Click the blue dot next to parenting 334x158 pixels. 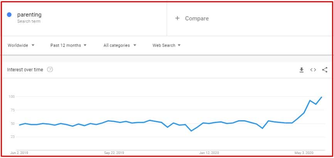point(9,15)
